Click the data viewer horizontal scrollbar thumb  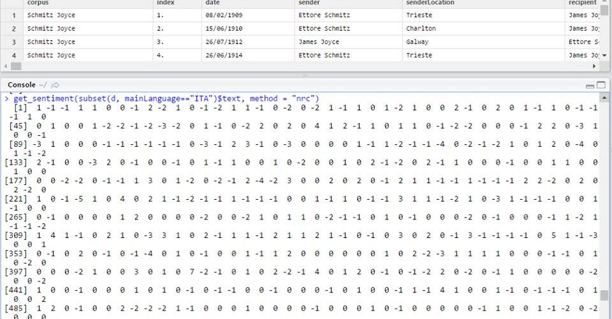click(16, 66)
